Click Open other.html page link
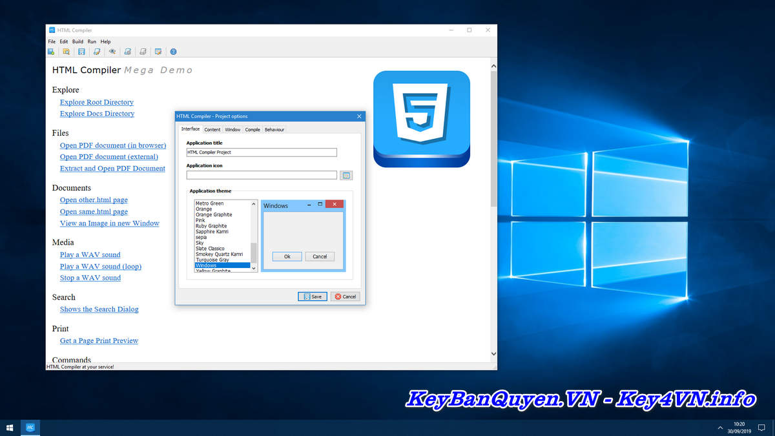 point(94,200)
